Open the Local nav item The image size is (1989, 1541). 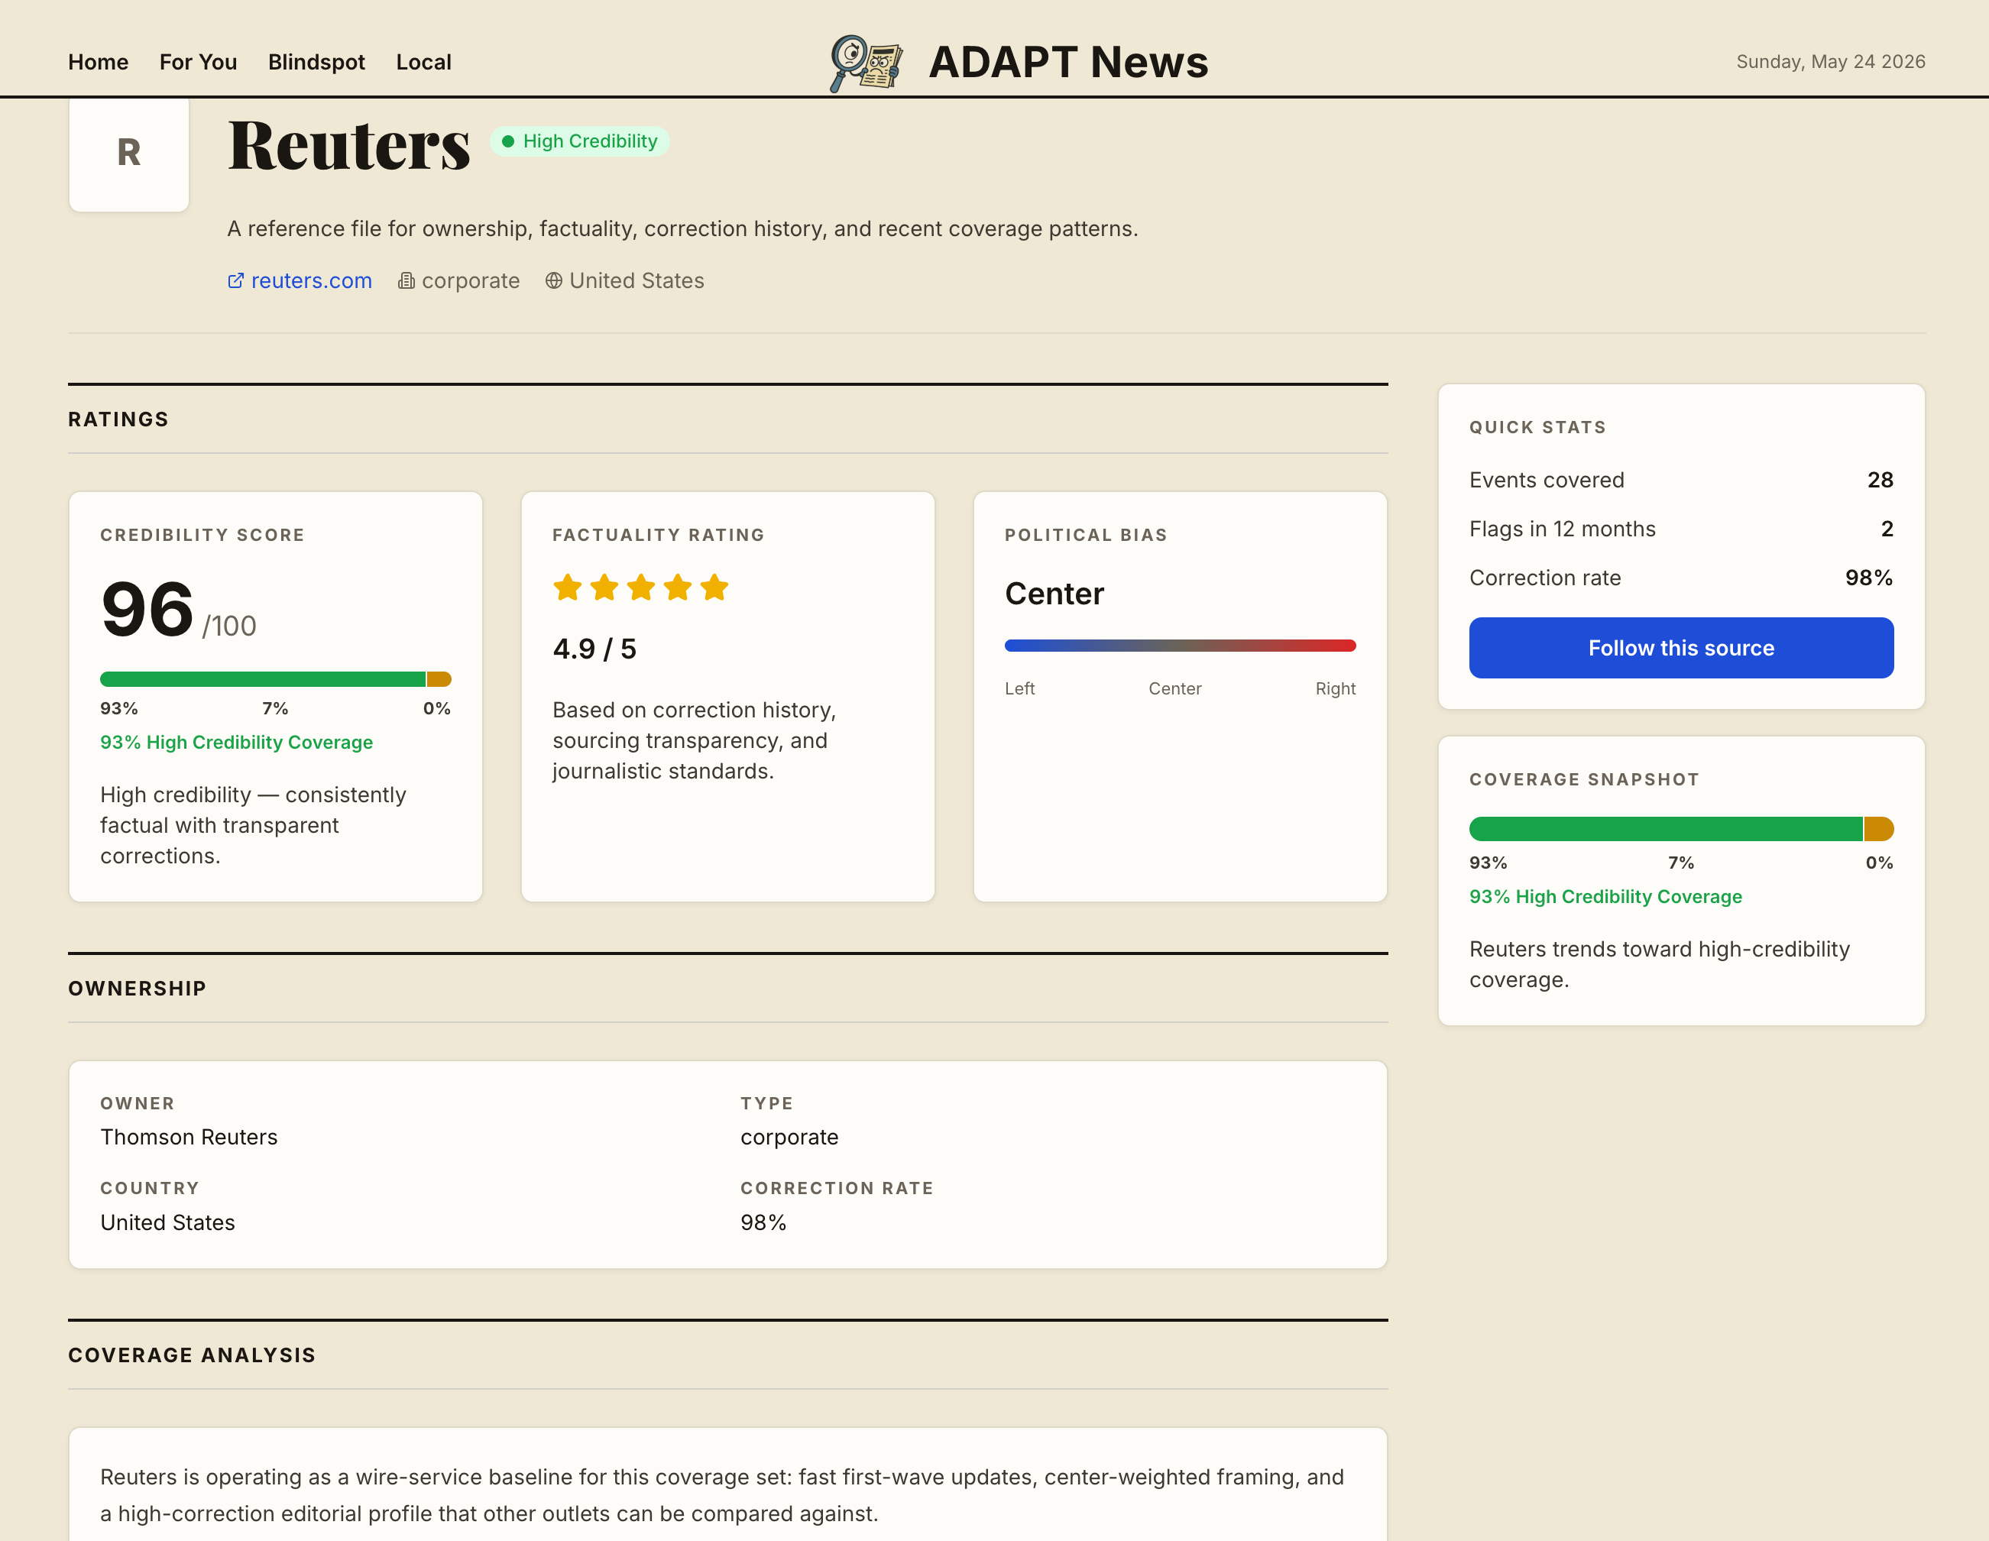[x=423, y=62]
